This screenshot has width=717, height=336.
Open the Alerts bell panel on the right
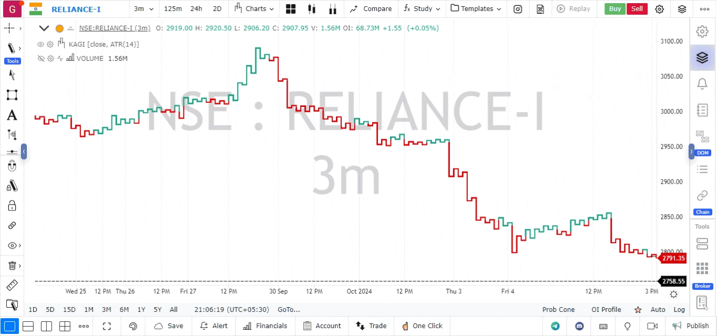click(702, 84)
